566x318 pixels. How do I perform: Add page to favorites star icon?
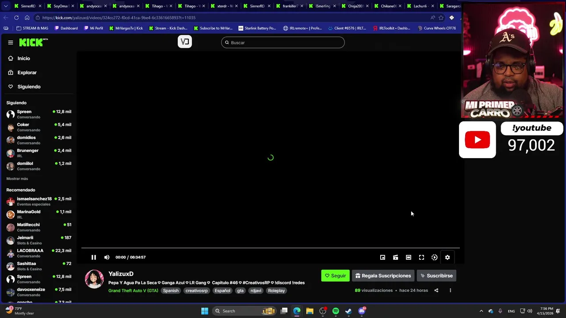pos(441,18)
